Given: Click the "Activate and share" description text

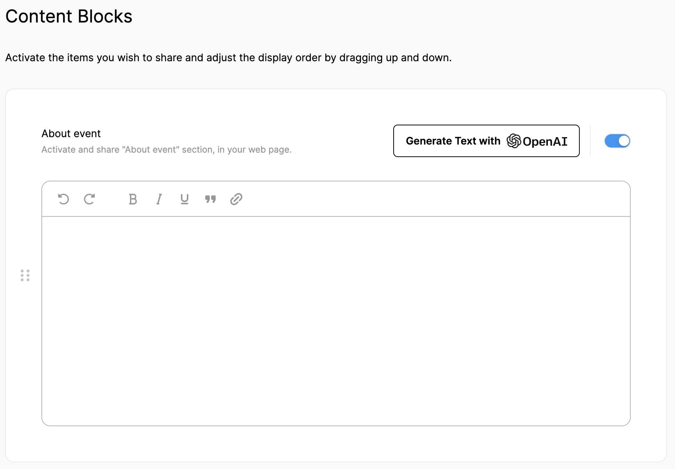Looking at the screenshot, I should coord(166,150).
